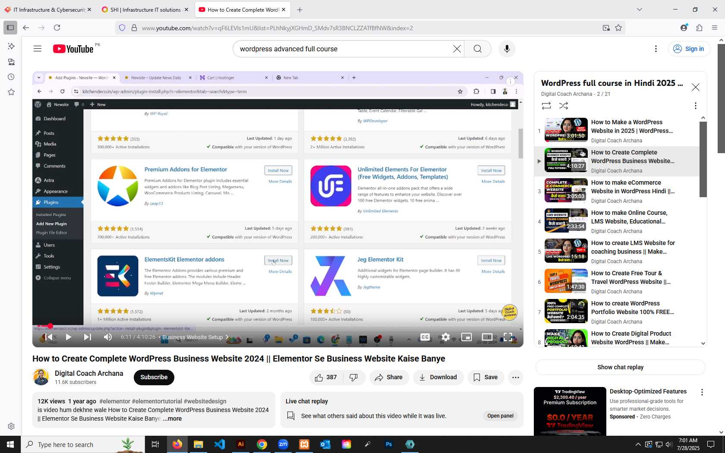Open video player settings gear
The height and width of the screenshot is (453, 725).
pos(446,337)
